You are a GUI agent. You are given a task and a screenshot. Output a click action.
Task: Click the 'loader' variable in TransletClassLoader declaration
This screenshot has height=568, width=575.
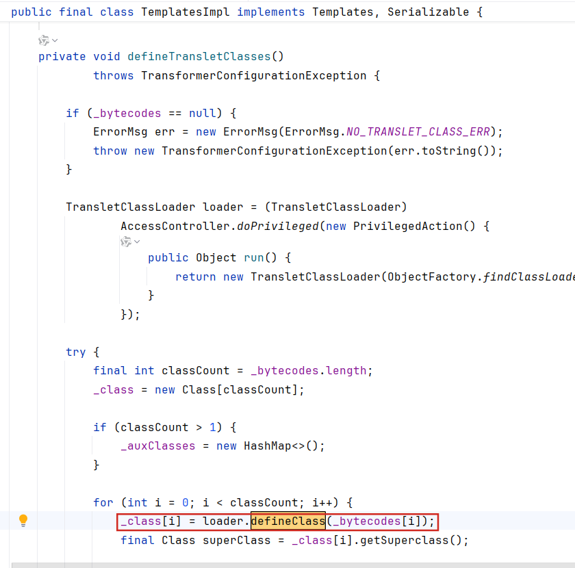pyautogui.click(x=223, y=207)
